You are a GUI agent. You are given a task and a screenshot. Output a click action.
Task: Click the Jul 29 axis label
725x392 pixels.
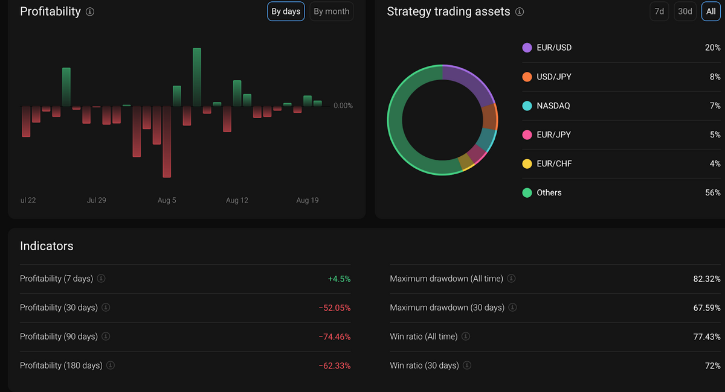tap(97, 200)
